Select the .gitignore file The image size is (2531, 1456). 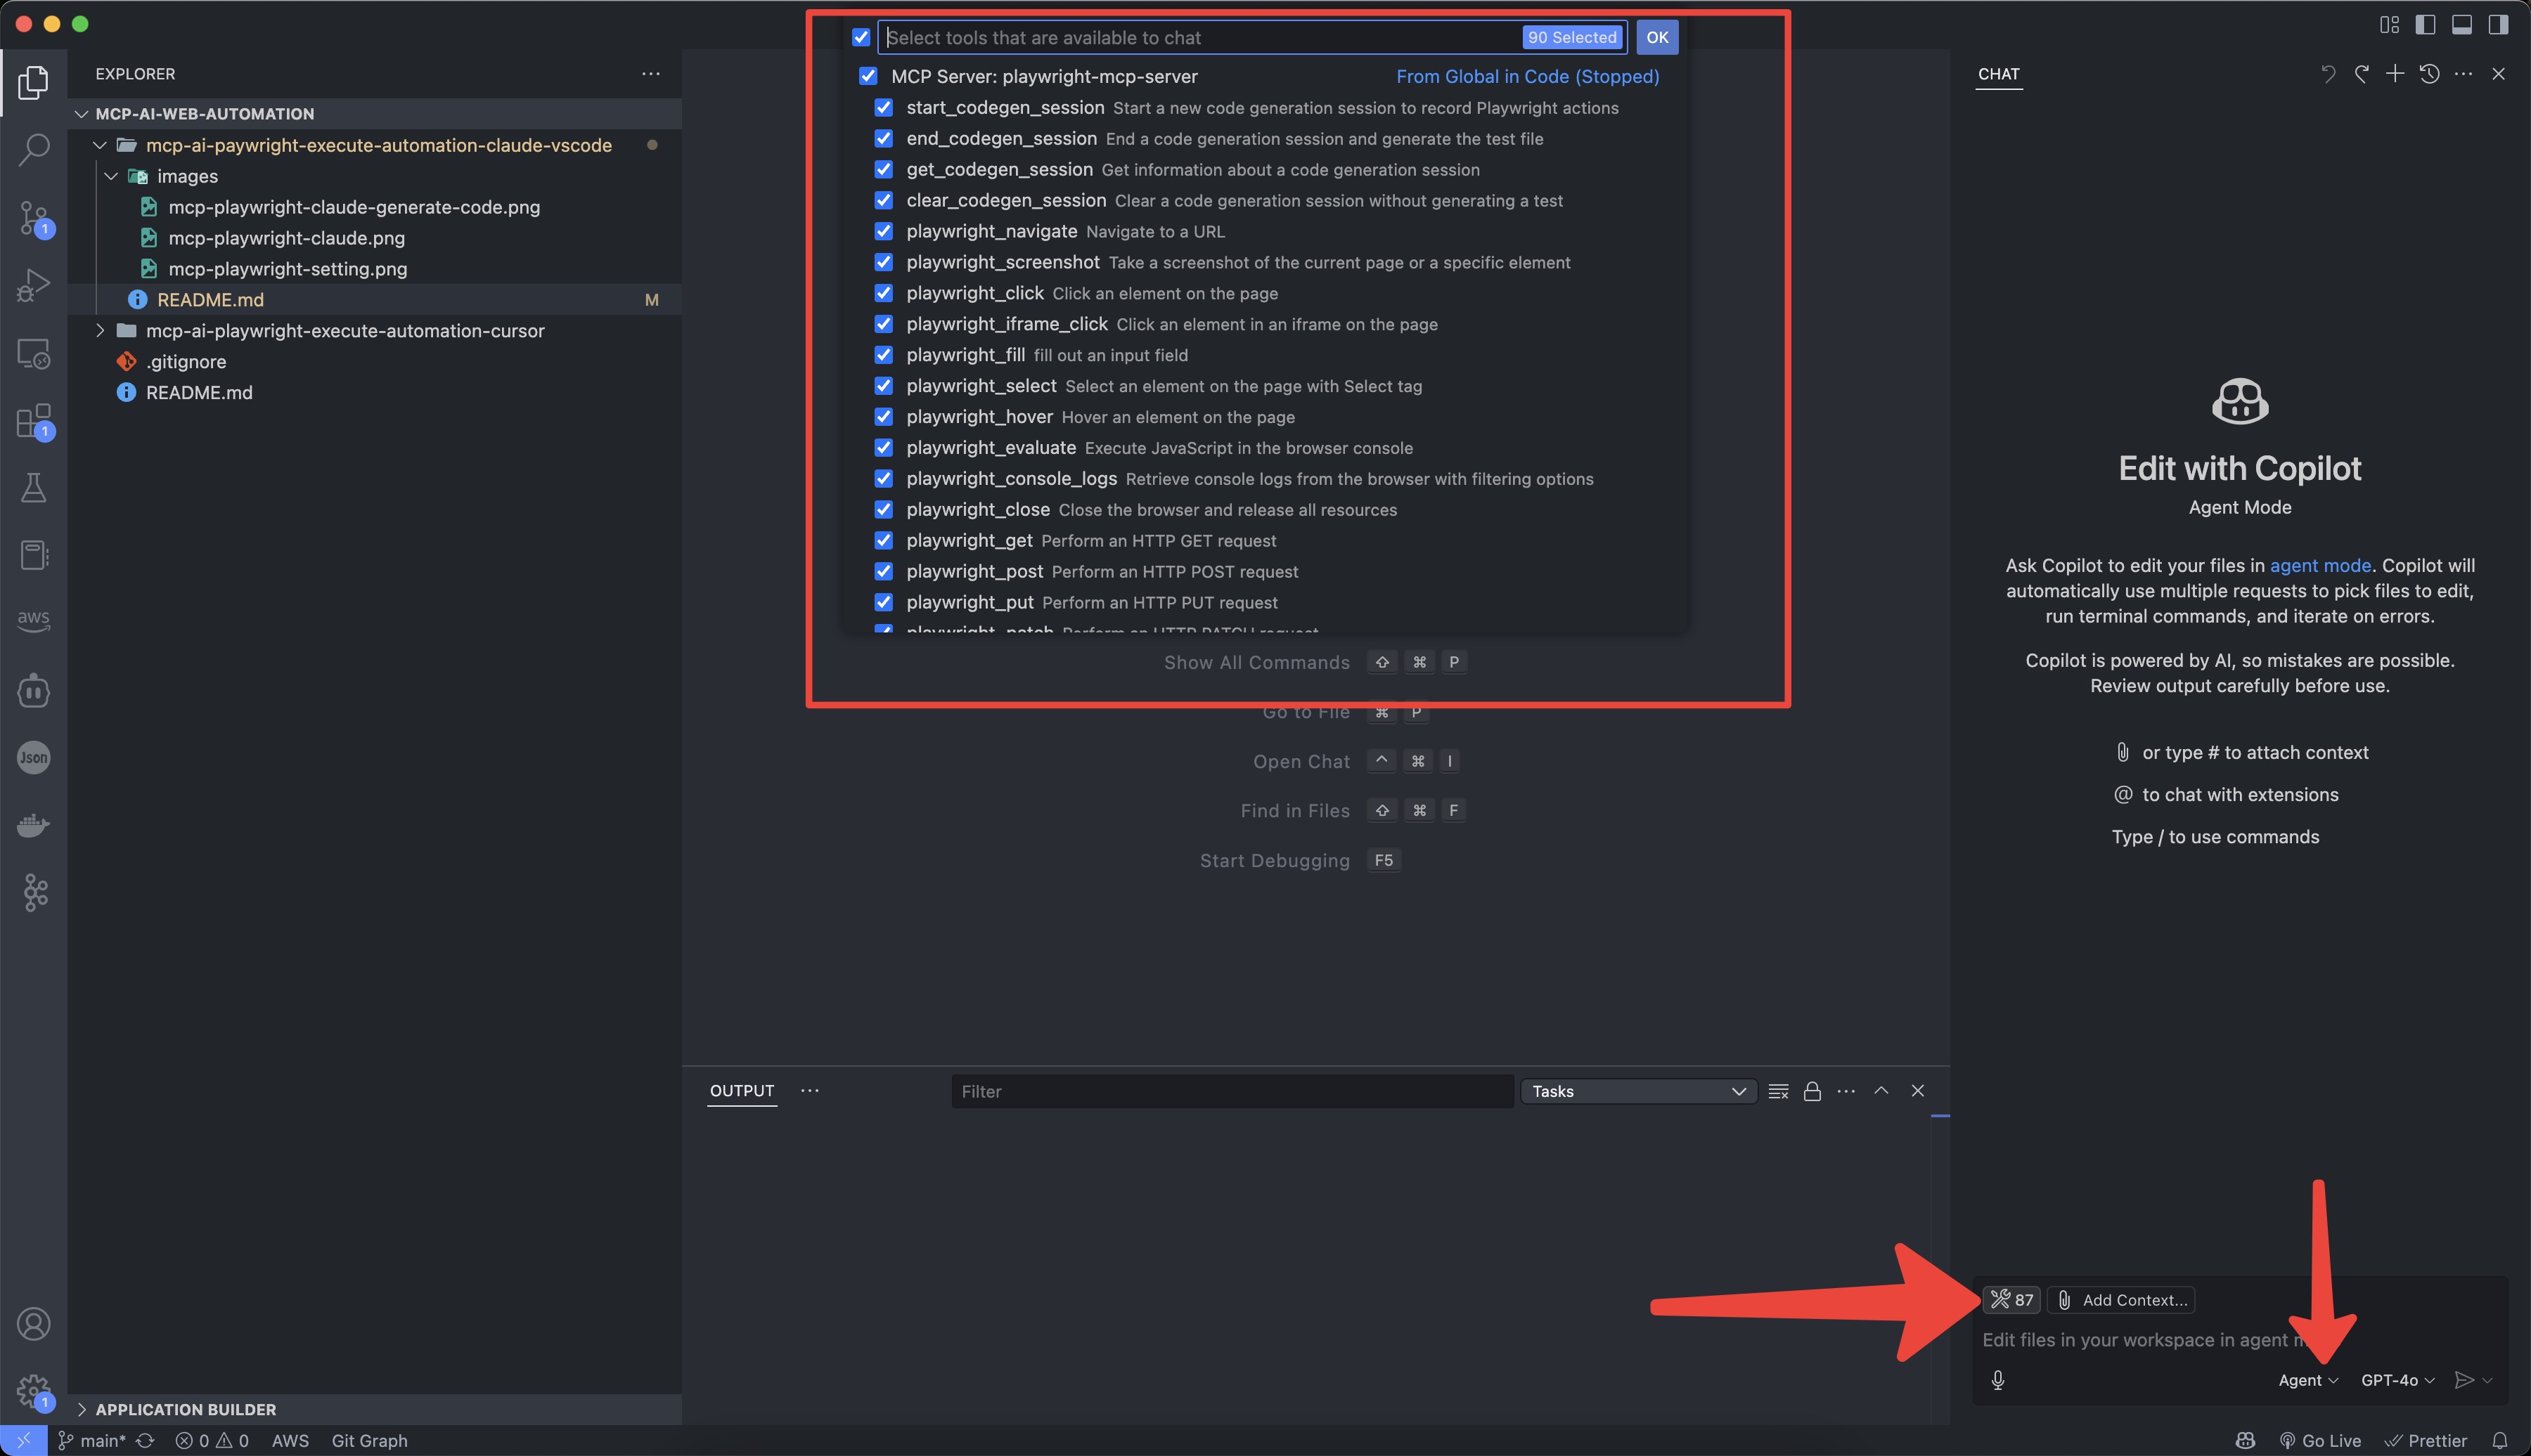click(186, 361)
